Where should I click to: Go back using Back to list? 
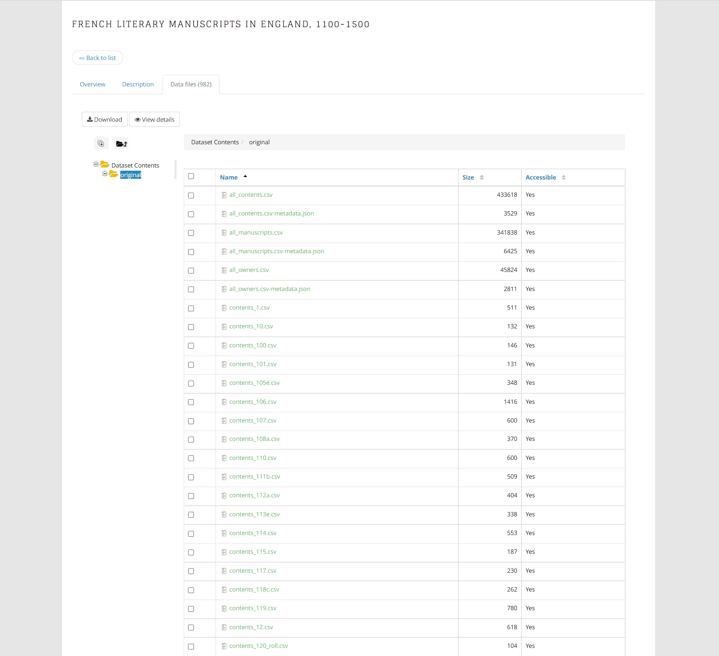click(97, 58)
